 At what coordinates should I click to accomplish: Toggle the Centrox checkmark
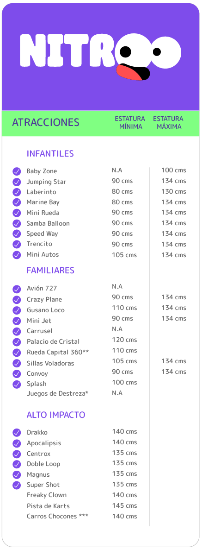pyautogui.click(x=17, y=454)
